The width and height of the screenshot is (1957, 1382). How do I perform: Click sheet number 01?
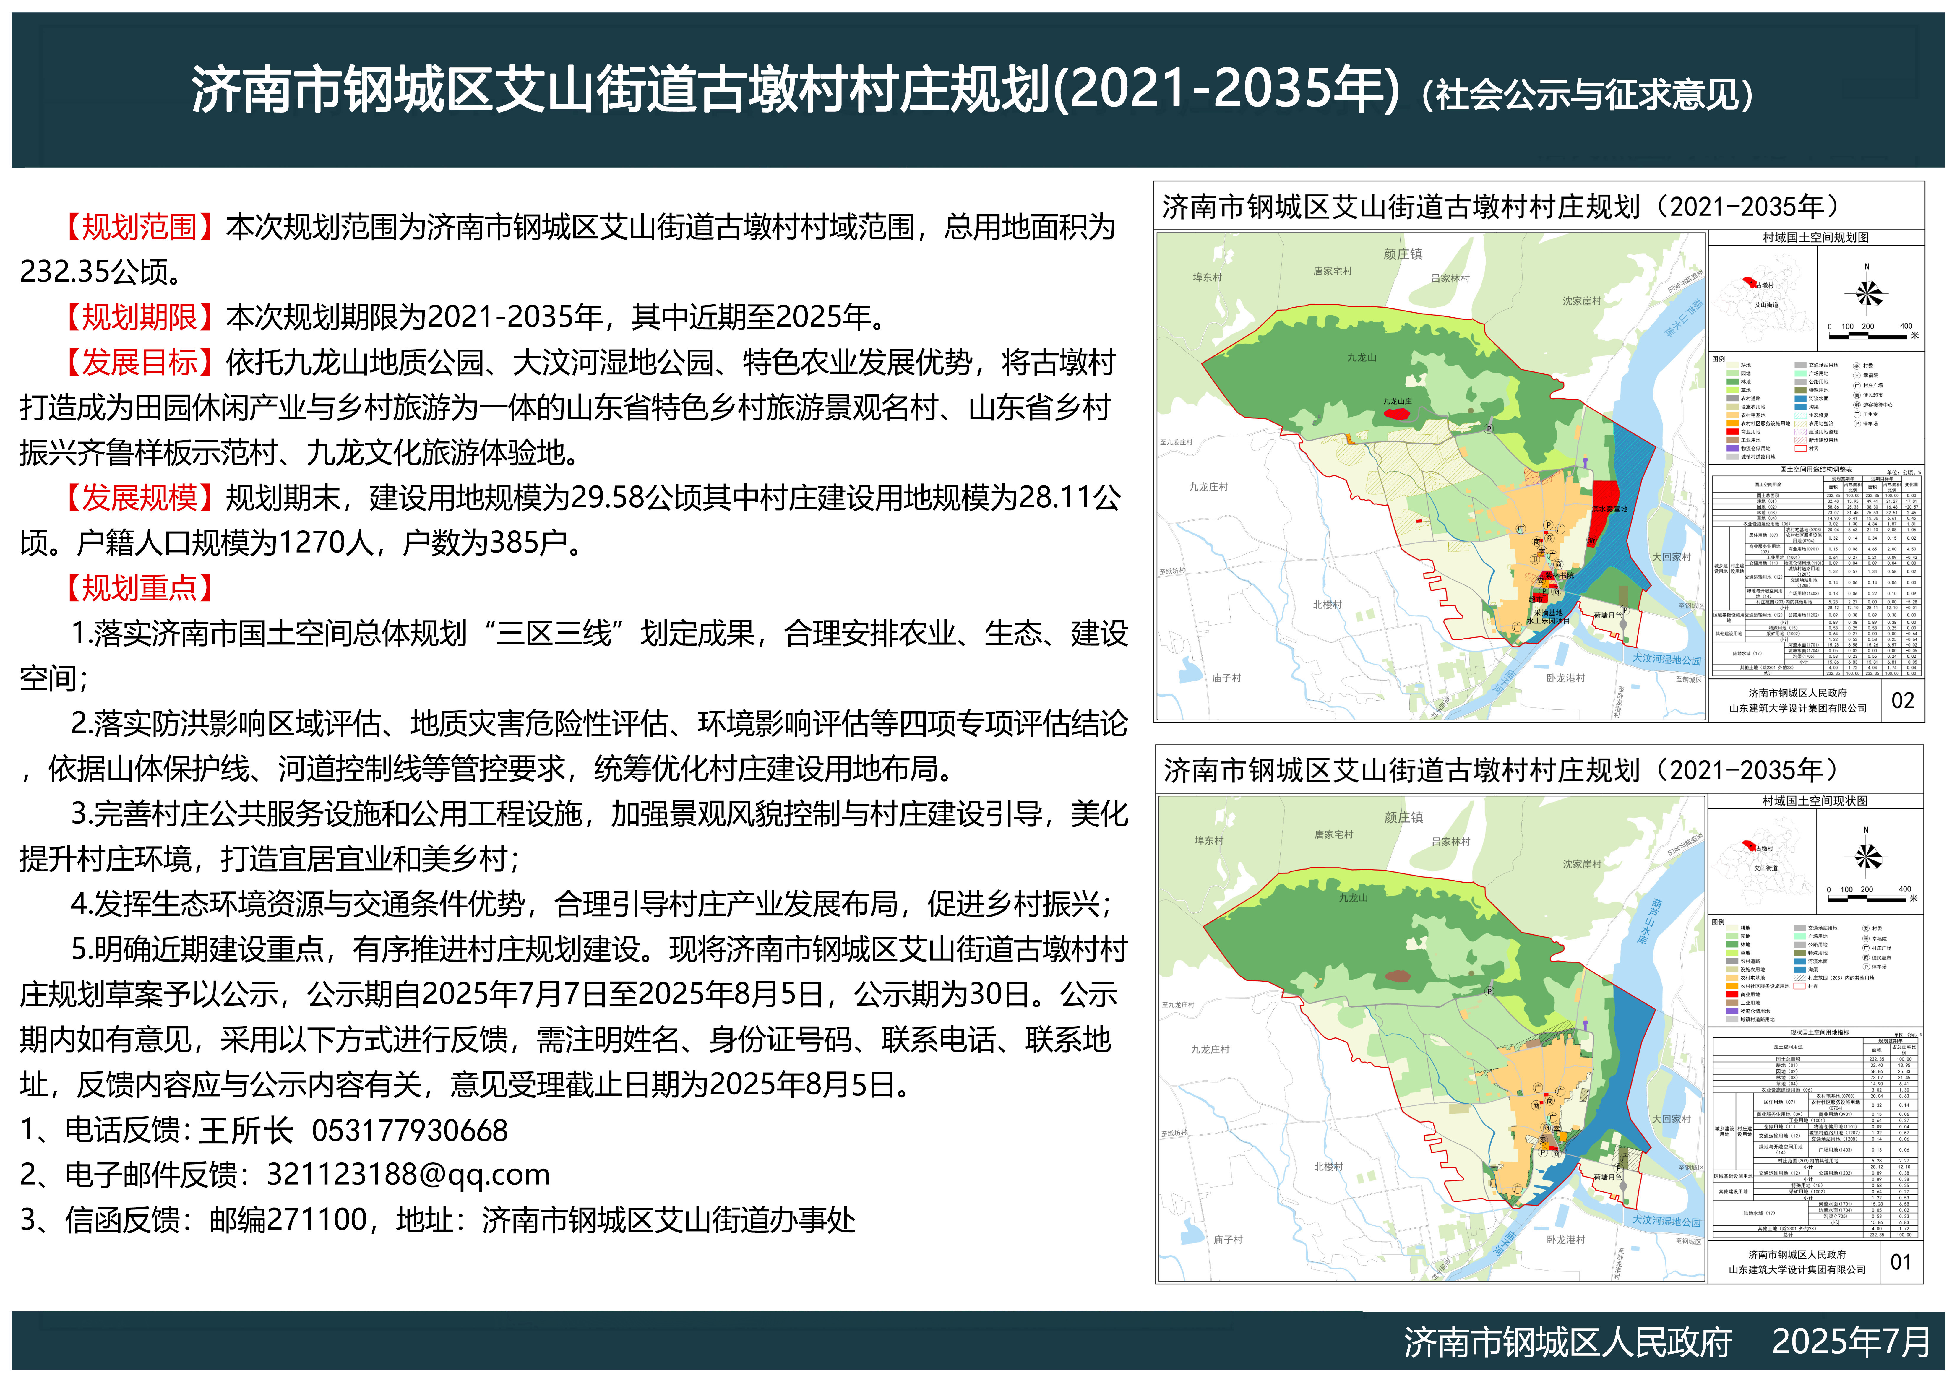coord(1901,1262)
